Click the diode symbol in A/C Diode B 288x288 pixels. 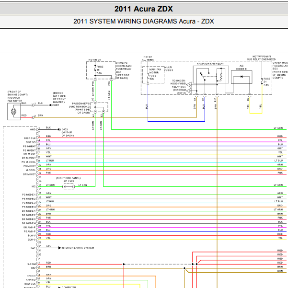(242, 77)
